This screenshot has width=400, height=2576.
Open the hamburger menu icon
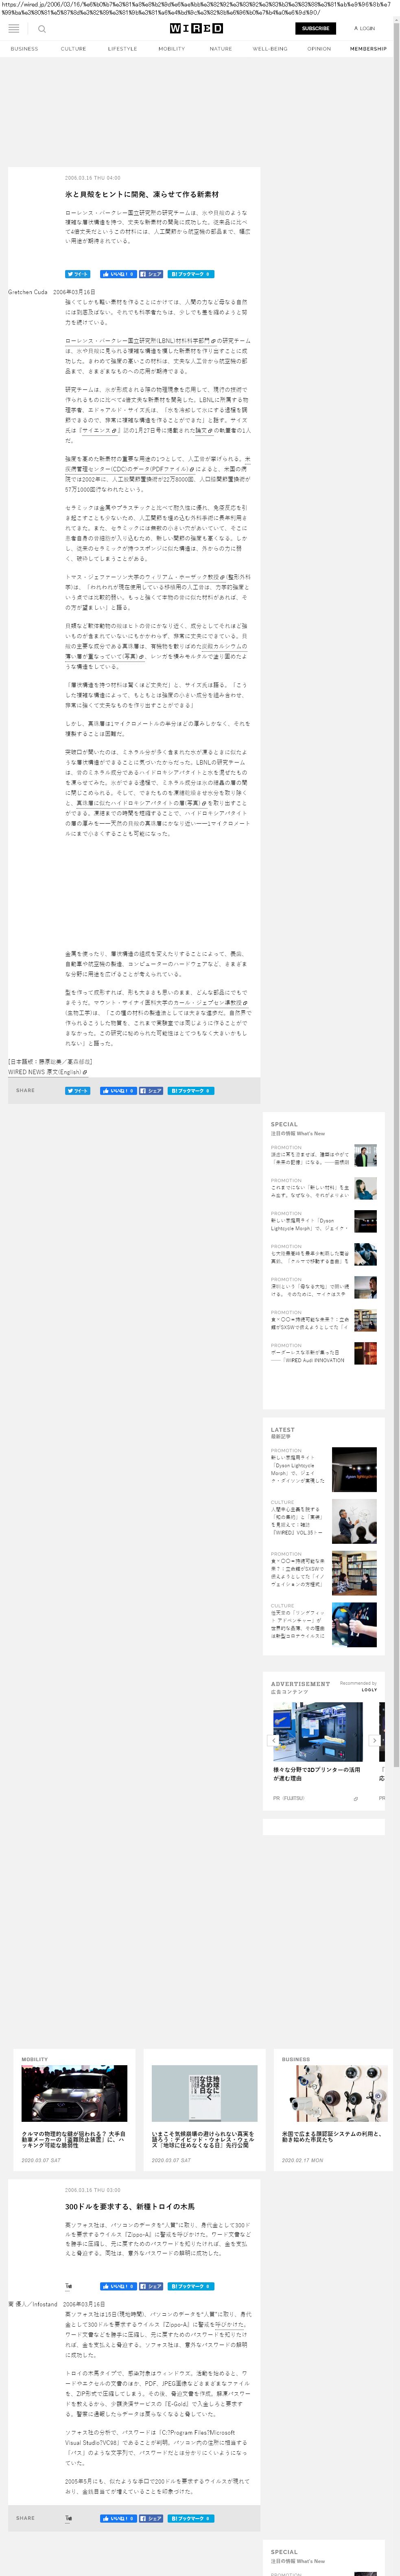coord(14,29)
